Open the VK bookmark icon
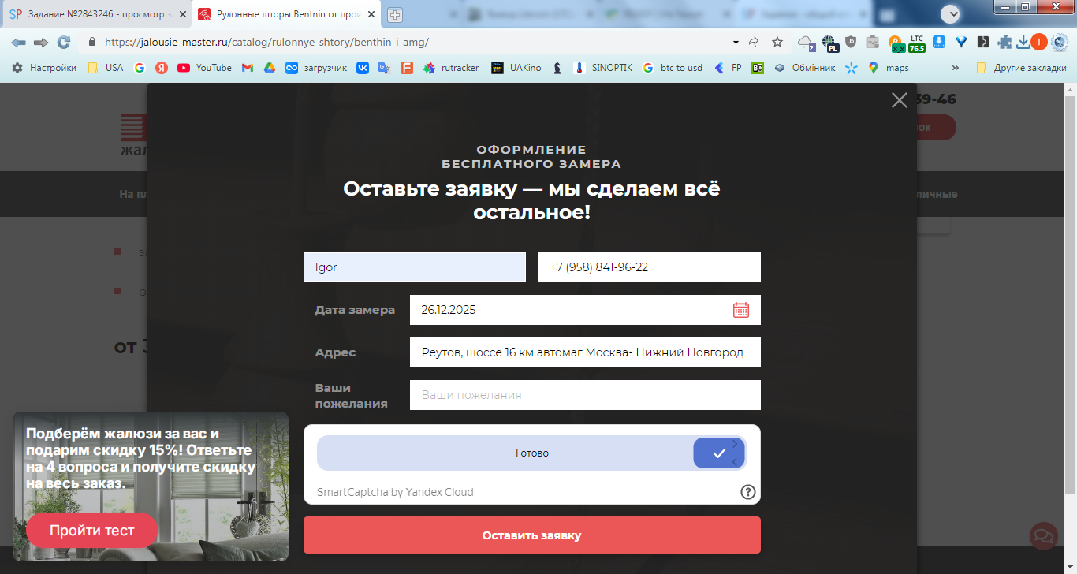The height and width of the screenshot is (574, 1077). coord(363,68)
